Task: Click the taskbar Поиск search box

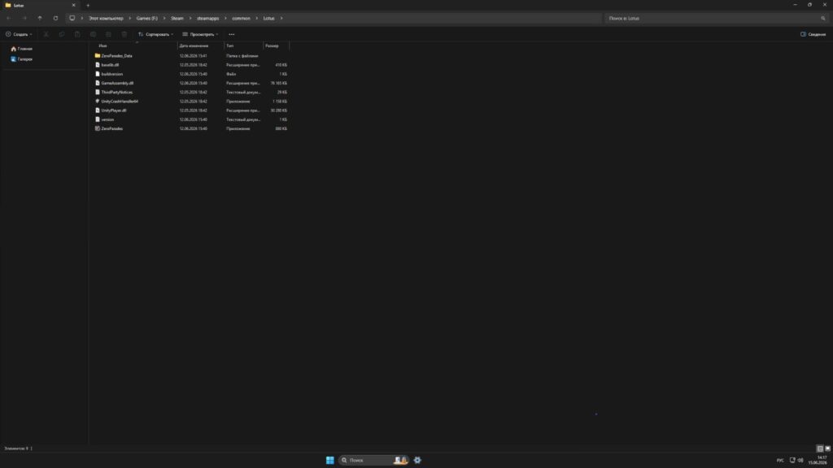Action: 373,460
